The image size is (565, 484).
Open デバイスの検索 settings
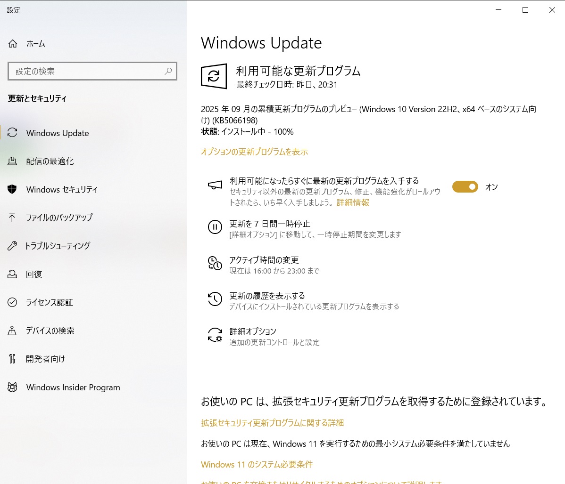(x=50, y=331)
